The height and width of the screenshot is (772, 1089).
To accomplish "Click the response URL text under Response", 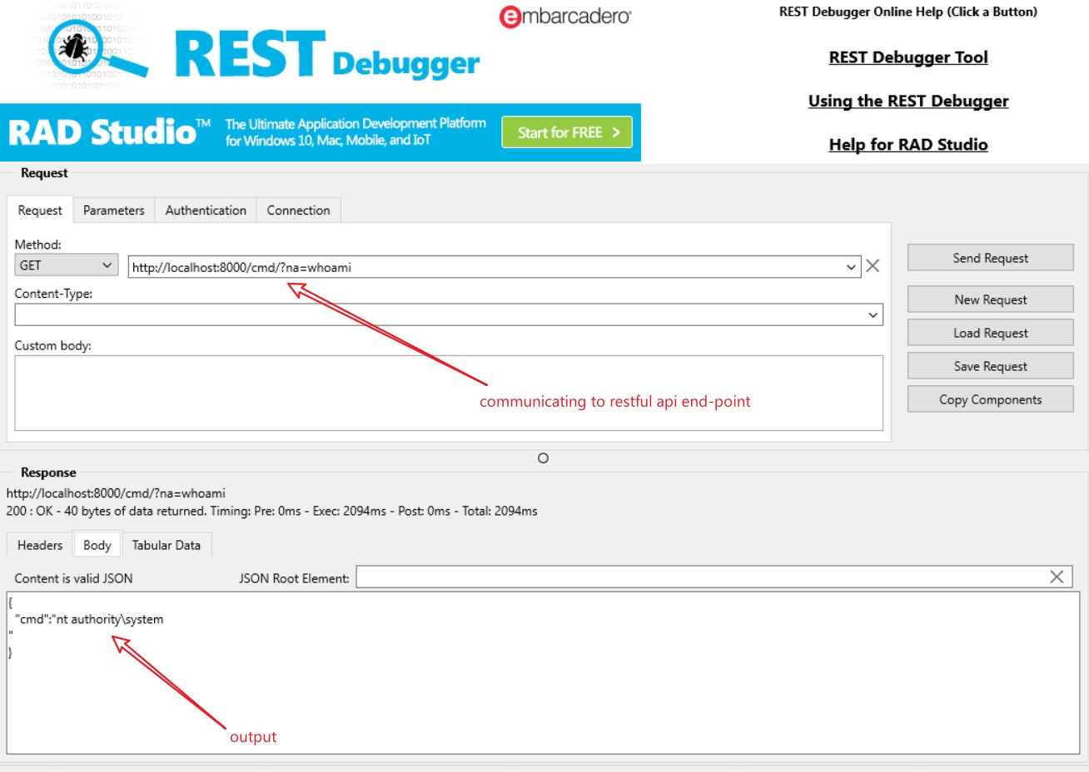I will [x=116, y=493].
